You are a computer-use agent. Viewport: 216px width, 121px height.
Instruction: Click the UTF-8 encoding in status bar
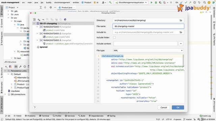point(169,119)
